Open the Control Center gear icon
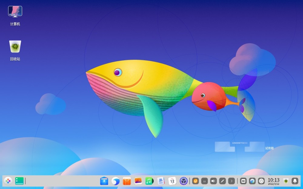The image size is (303, 189). pyautogui.click(x=184, y=181)
